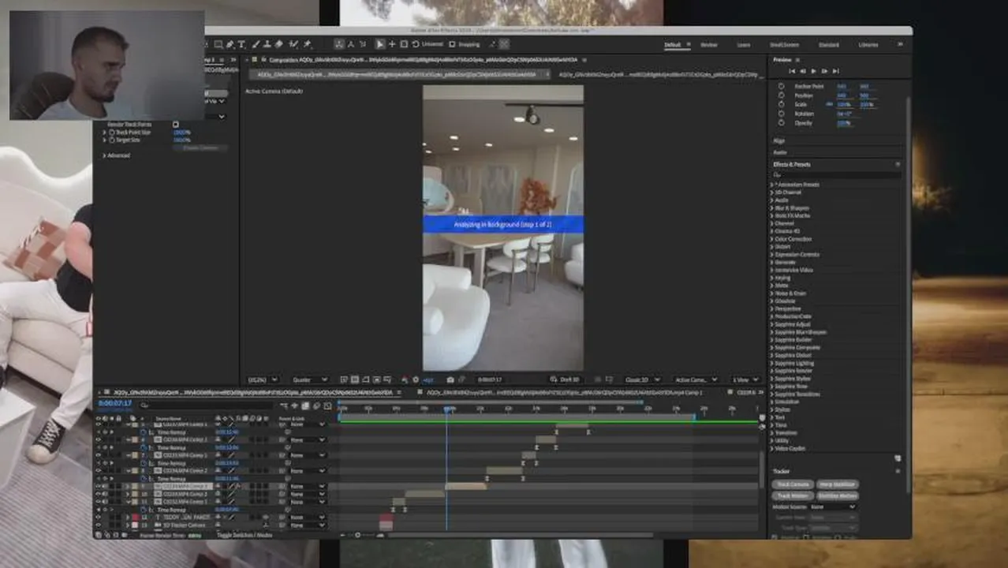Switch to the Learn workspace tab
1008x568 pixels.
(x=744, y=45)
